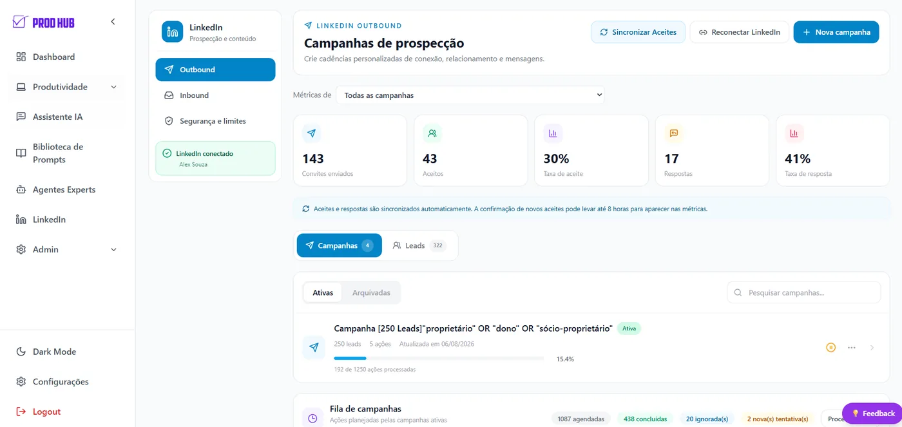Select the Outbound section
Viewport: 902px width, 427px height.
click(215, 70)
